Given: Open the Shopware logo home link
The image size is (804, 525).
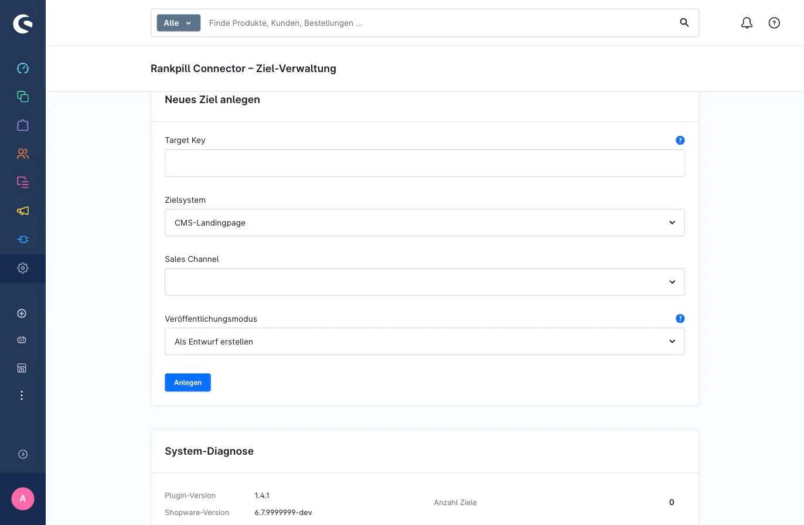Looking at the screenshot, I should point(23,23).
